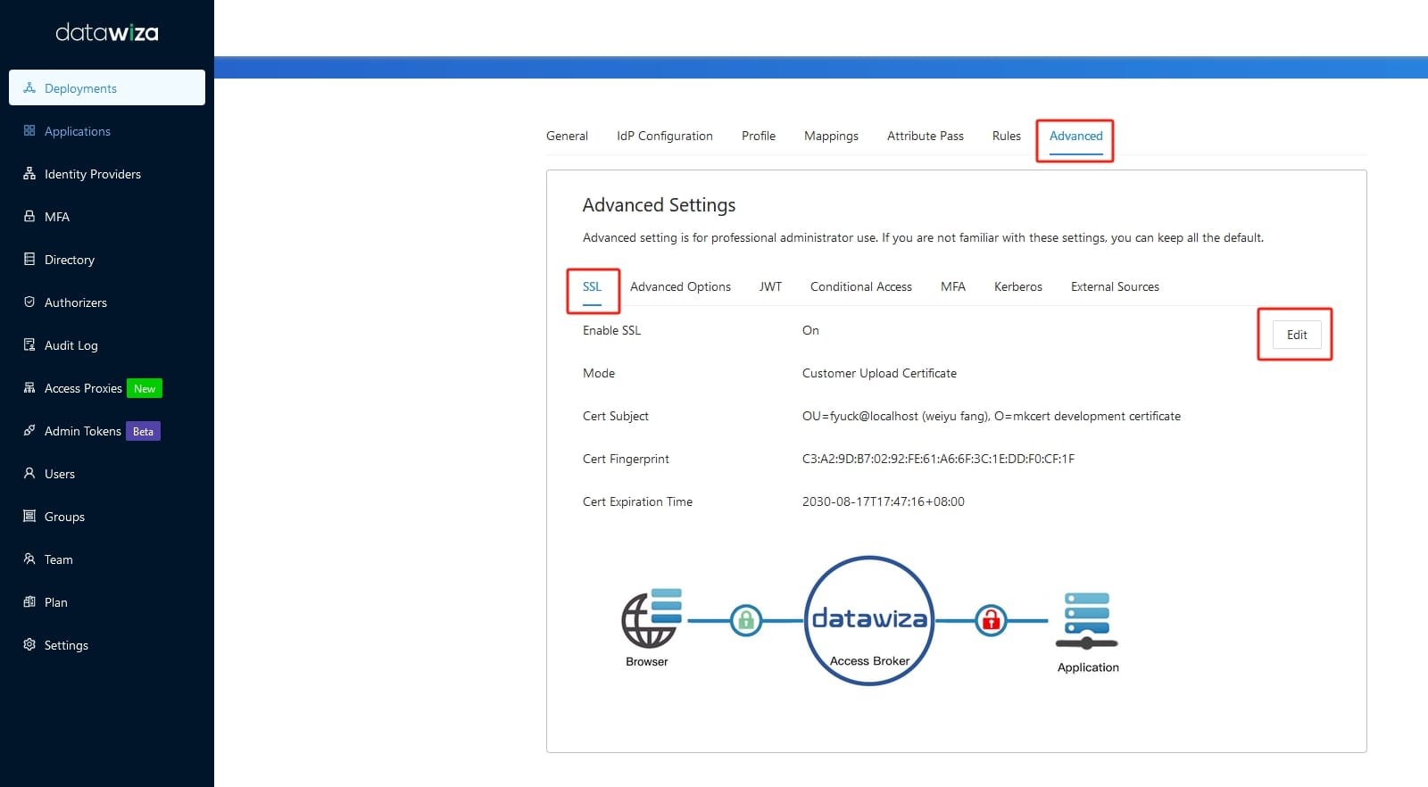Viewport: 1428px width, 787px height.
Task: Click the Deployments sidebar icon
Action: point(29,87)
